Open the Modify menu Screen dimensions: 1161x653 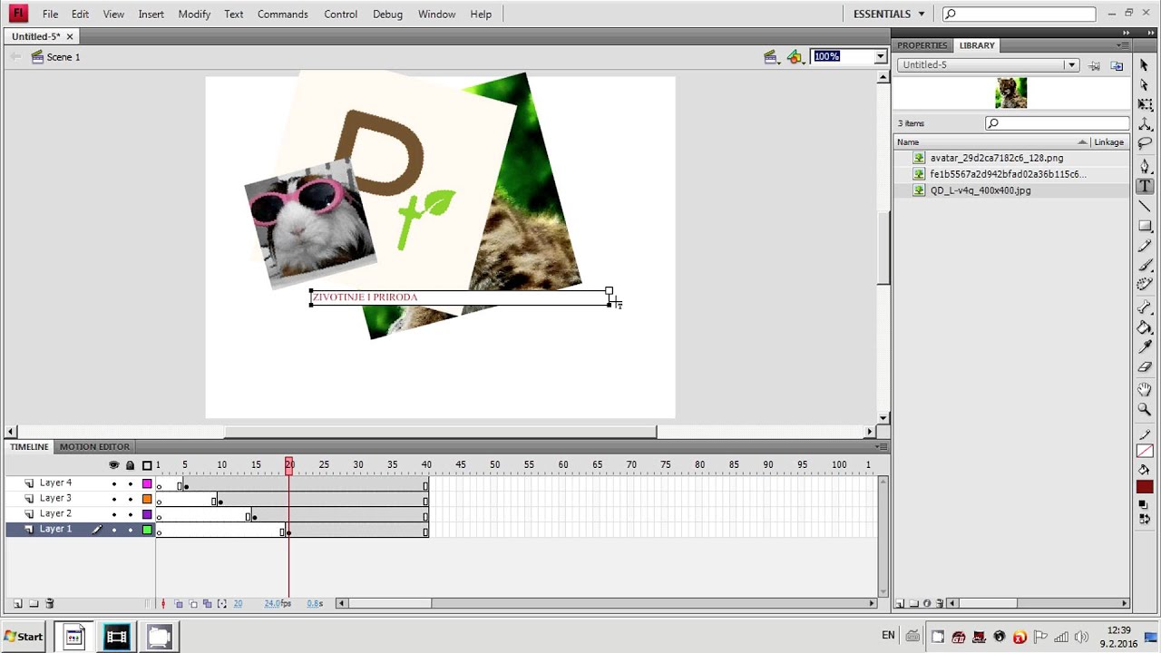point(194,14)
